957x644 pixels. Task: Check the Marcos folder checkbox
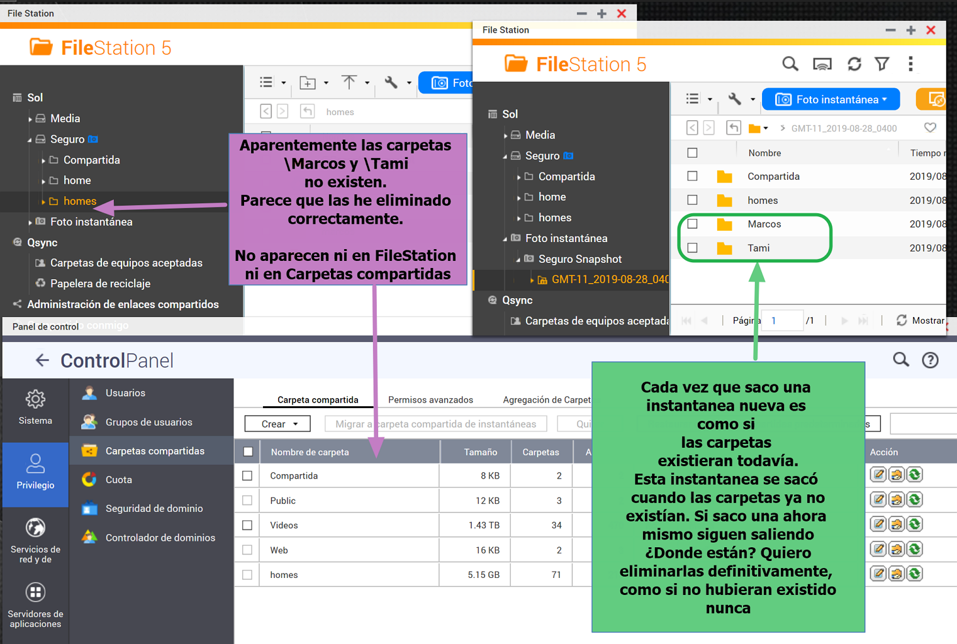coord(692,224)
